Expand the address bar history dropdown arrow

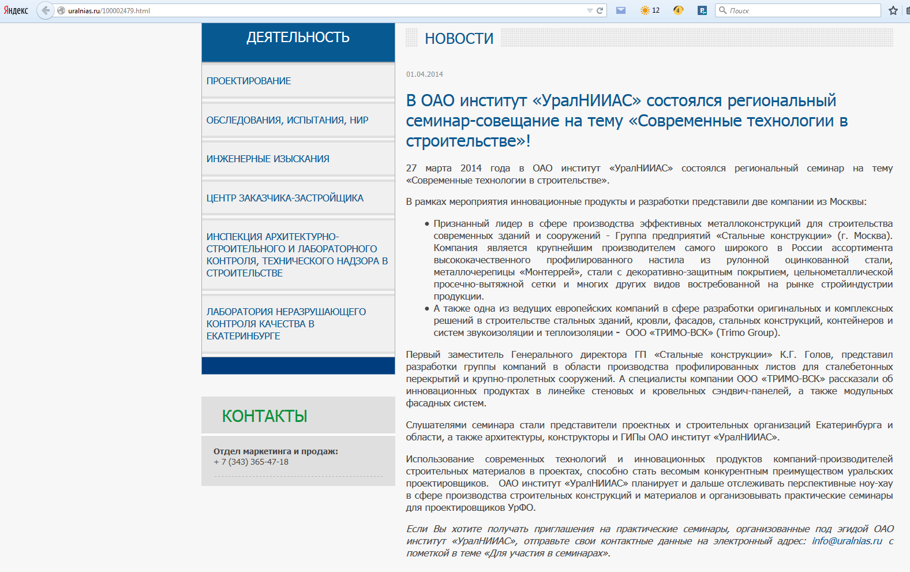590,10
